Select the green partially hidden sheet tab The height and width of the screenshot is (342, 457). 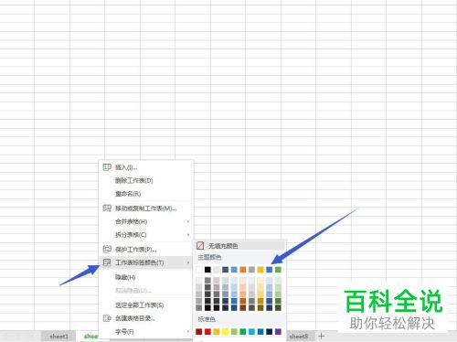[x=90, y=337]
